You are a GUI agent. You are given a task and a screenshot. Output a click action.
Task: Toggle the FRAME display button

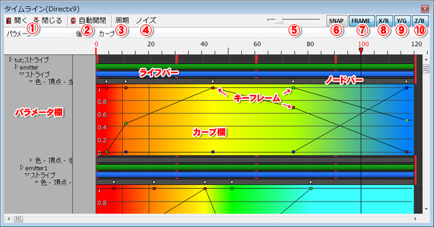[x=361, y=21]
